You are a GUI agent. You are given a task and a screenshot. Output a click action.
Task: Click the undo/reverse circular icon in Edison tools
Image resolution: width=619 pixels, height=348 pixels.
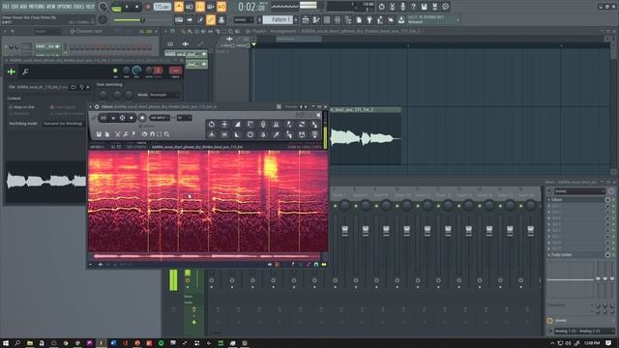coord(212,125)
